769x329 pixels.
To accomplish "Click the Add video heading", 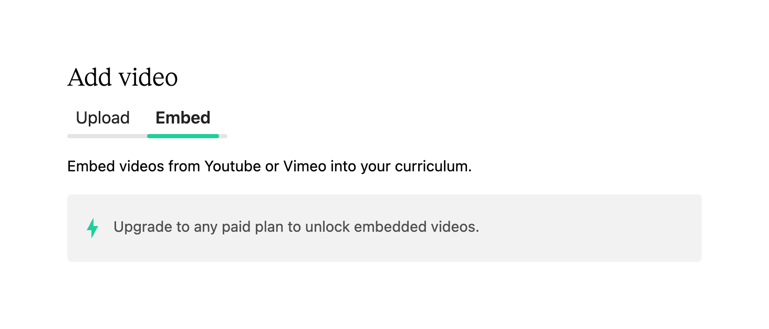I will click(122, 78).
